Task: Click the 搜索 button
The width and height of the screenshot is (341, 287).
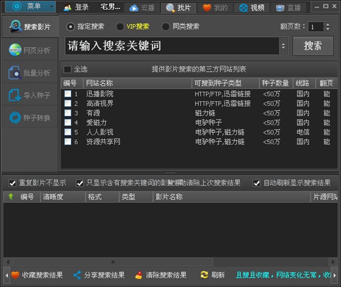Action: pyautogui.click(x=313, y=46)
